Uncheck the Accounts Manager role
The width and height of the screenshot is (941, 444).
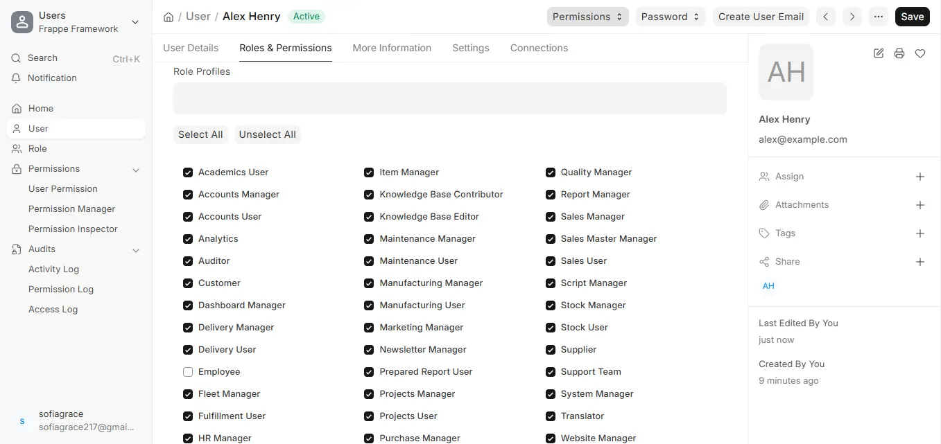(x=188, y=195)
